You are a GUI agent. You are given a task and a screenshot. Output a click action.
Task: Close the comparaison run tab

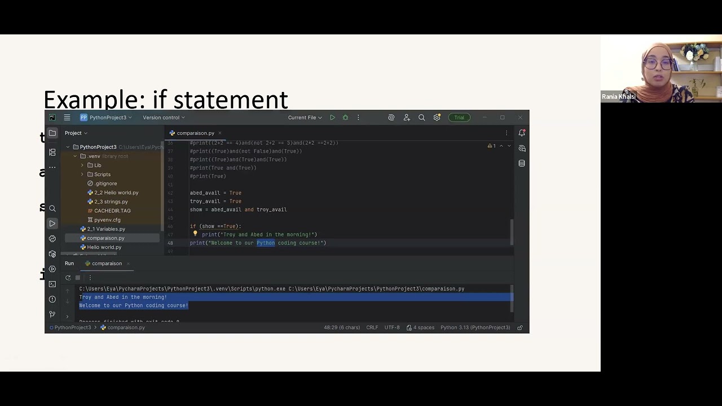(128, 263)
